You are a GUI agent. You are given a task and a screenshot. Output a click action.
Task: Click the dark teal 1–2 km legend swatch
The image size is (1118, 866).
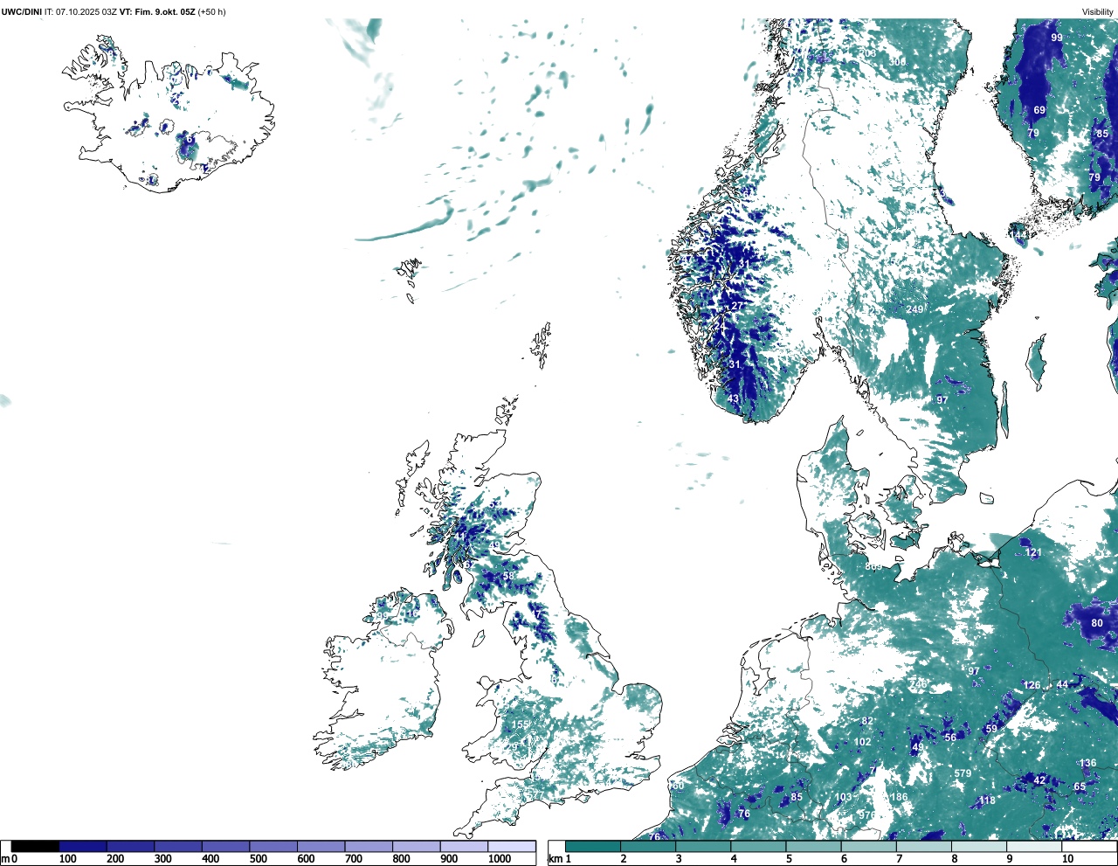(x=594, y=846)
